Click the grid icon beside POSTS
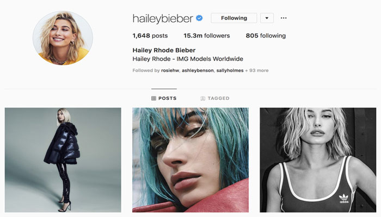Image resolution: width=381 pixels, height=217 pixels. 153,98
